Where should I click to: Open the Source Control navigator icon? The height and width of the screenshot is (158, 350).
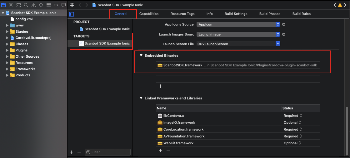(11, 5)
